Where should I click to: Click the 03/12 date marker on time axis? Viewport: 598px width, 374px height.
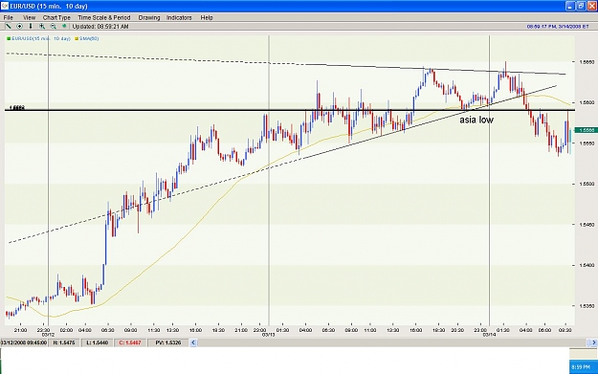[48, 335]
